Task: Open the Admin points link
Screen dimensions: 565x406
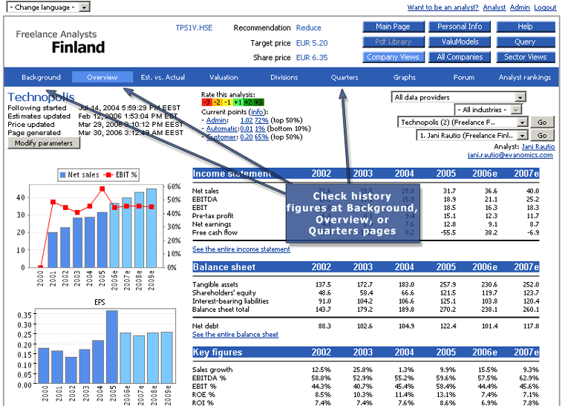Action: click(x=216, y=120)
